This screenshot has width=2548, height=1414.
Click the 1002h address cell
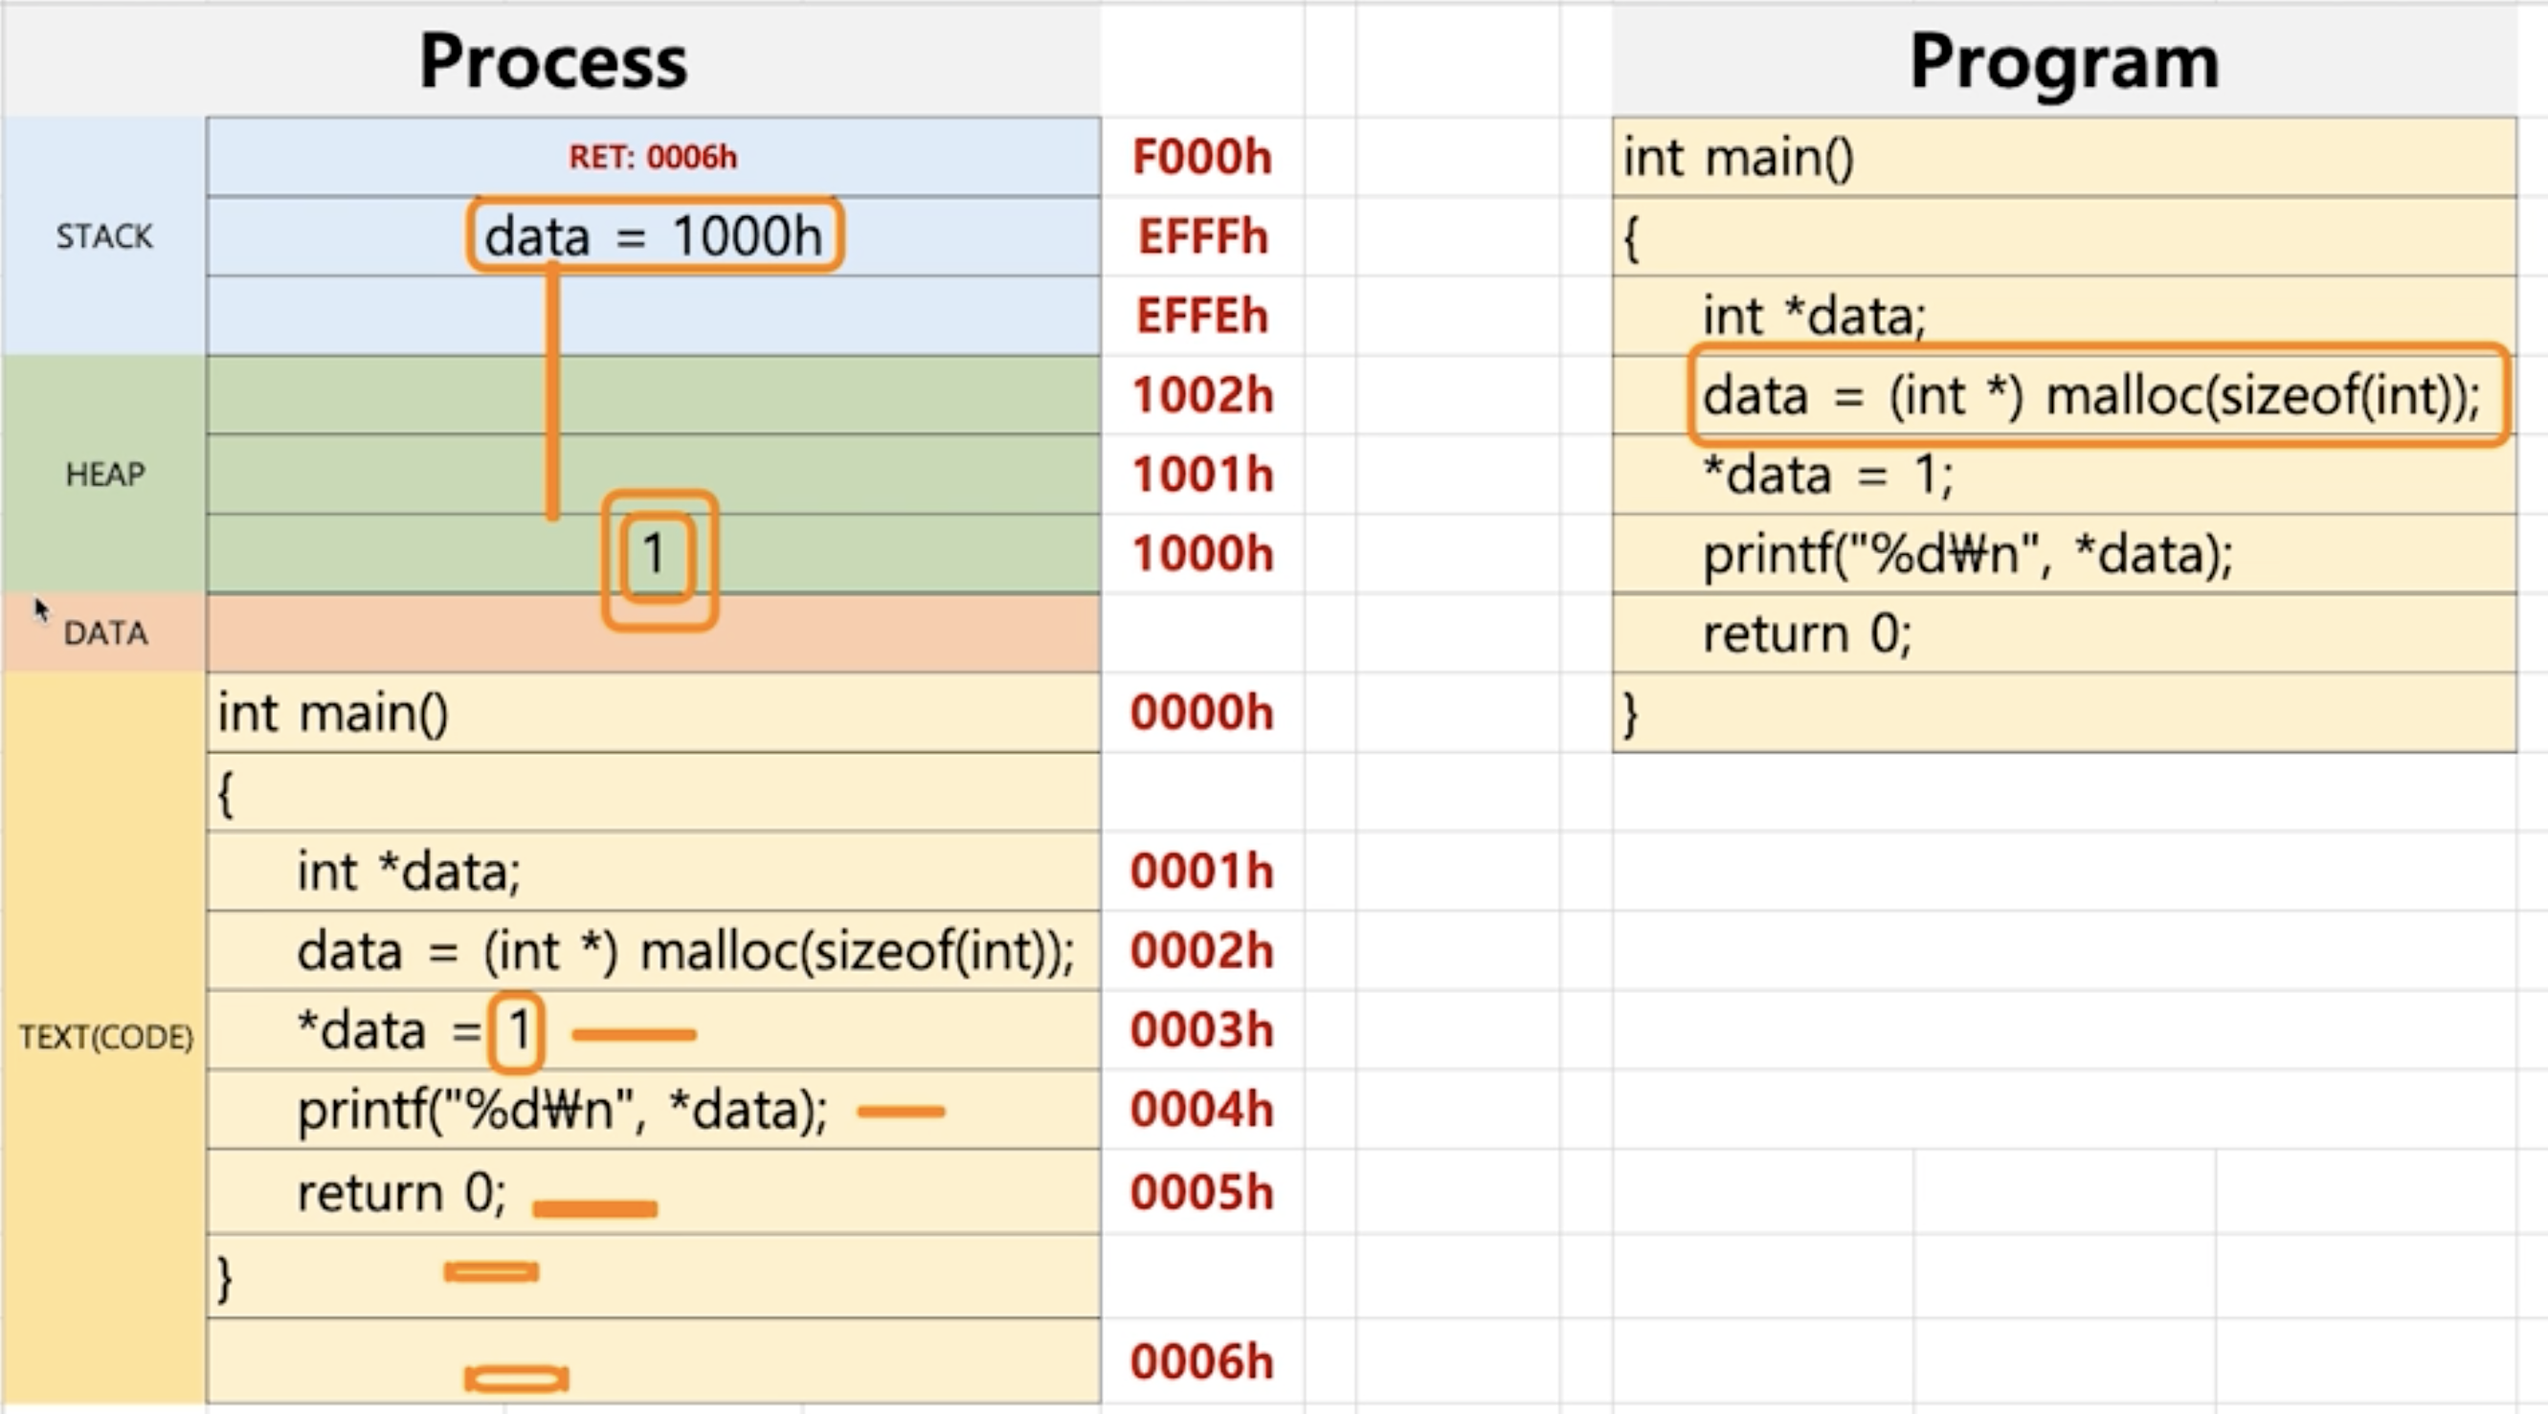point(1202,395)
